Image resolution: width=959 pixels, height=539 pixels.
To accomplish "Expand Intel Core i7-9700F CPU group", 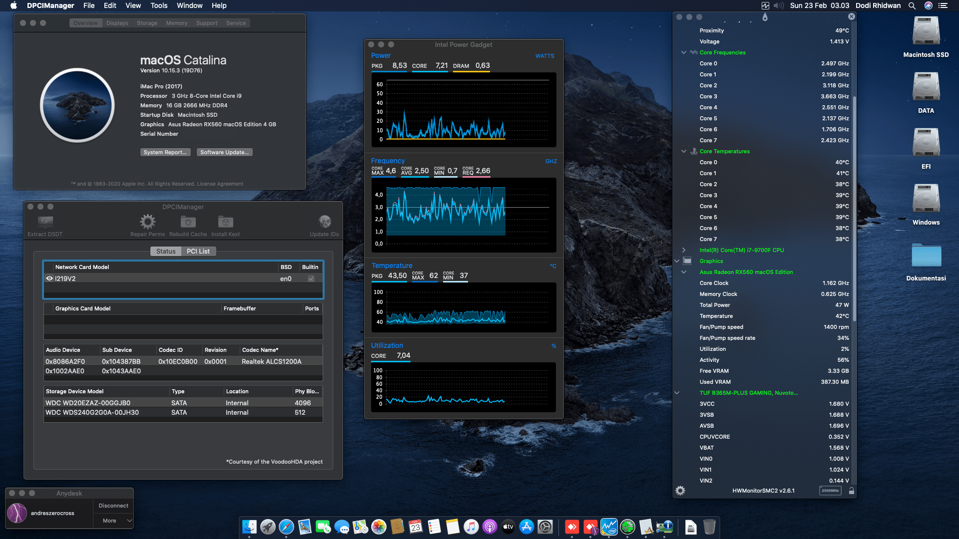I will 683,250.
